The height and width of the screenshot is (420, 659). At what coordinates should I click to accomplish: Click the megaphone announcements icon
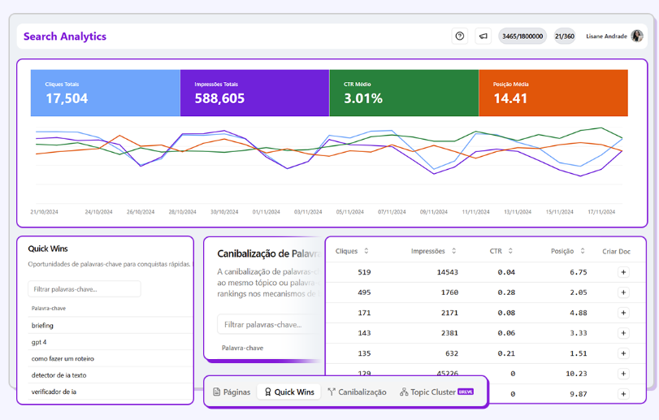483,37
